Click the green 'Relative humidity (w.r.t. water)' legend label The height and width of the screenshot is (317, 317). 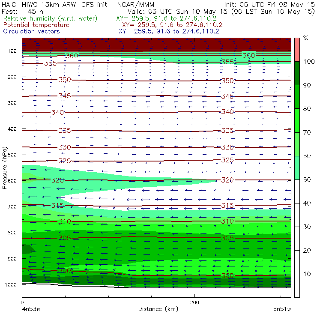click(51, 18)
